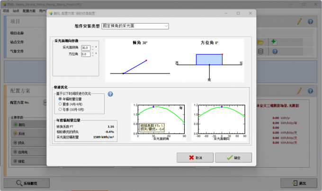Increase 方位角 with the up arrow

coord(93,53)
